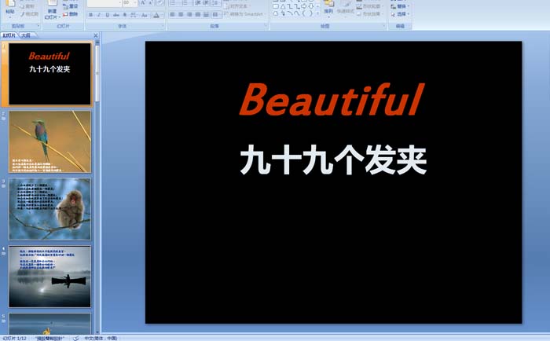Viewport: 550px width, 341px height.
Task: Click the New Slide icon
Action: coord(52,6)
